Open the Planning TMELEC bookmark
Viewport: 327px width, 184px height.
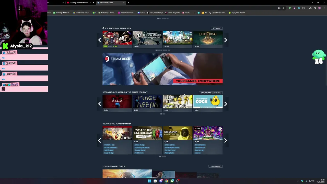point(62,13)
